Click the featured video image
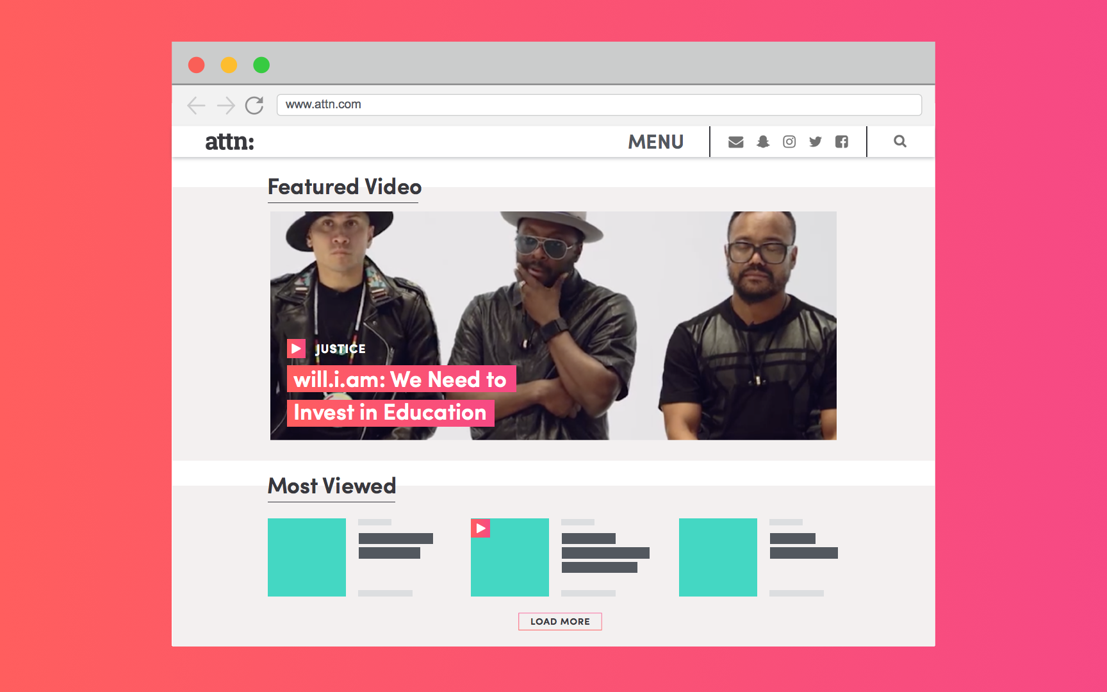The image size is (1107, 692). tap(553, 325)
